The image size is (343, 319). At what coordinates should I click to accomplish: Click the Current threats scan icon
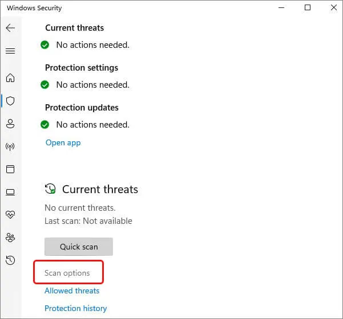[x=50, y=189]
